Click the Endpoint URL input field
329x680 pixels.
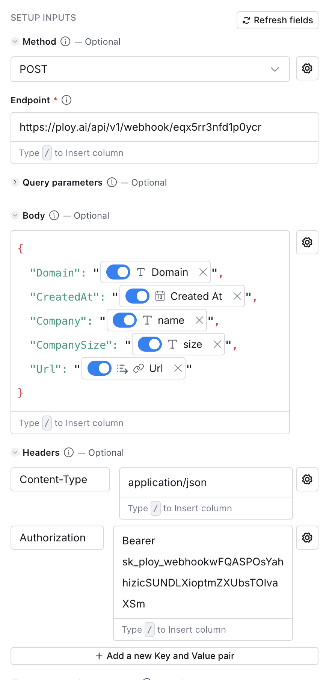tap(164, 127)
